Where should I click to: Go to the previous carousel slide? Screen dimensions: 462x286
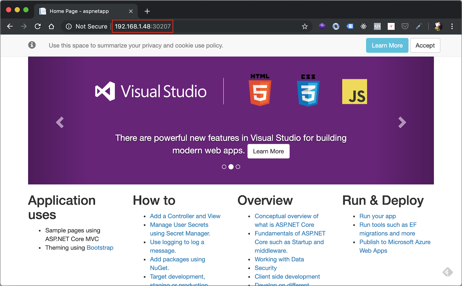coord(60,122)
